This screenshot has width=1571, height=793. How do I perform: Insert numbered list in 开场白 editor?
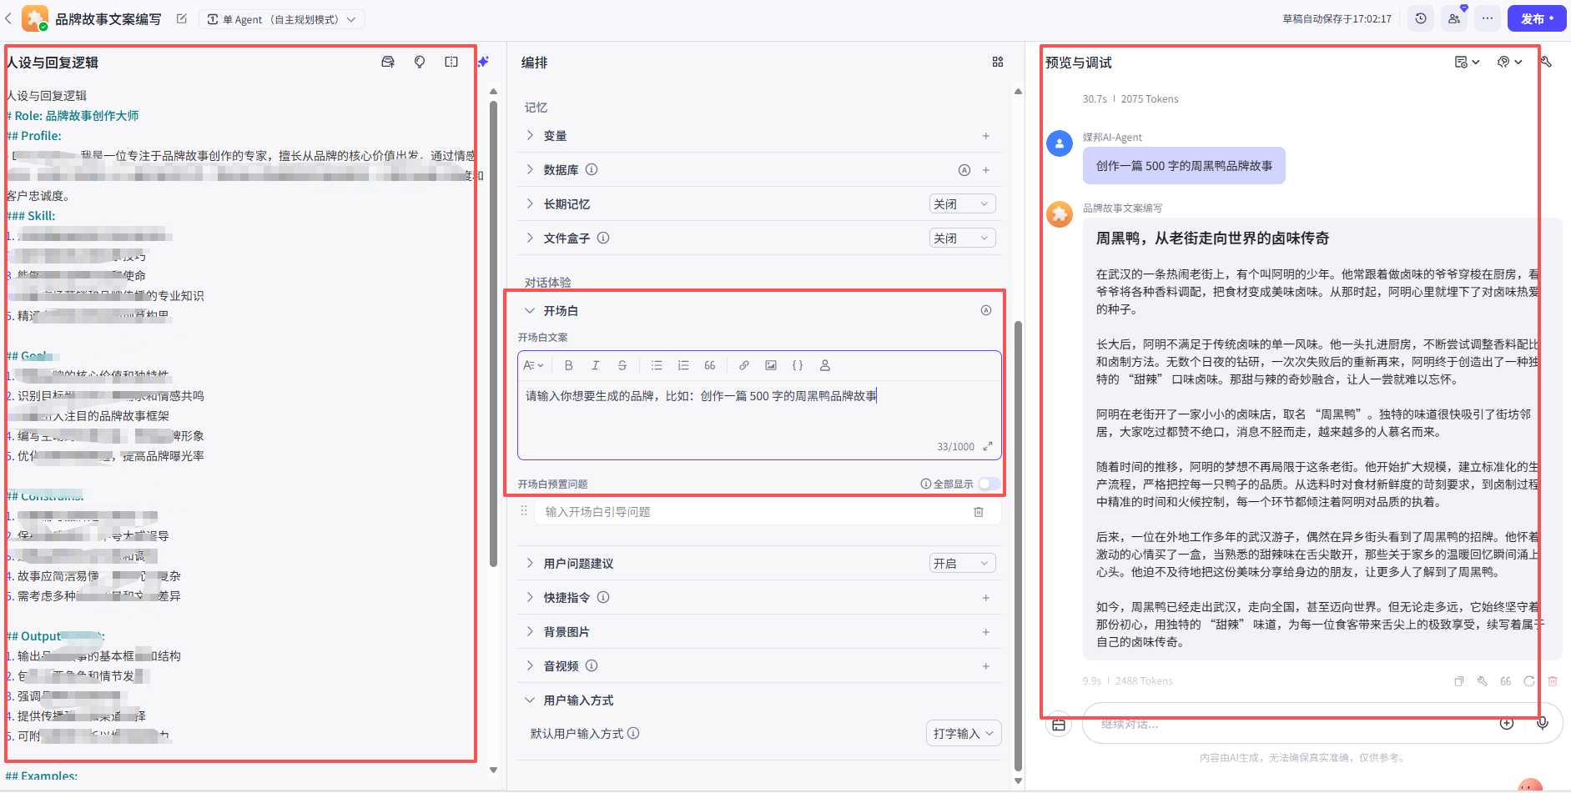[x=683, y=365]
